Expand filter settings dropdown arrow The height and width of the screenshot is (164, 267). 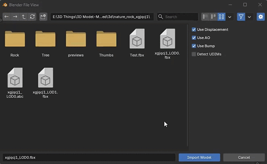pyautogui.click(x=249, y=17)
